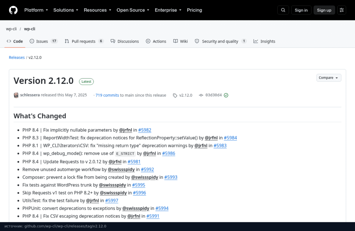Open pull request #5984
Viewport: 355px width, 231px height.
point(230,138)
